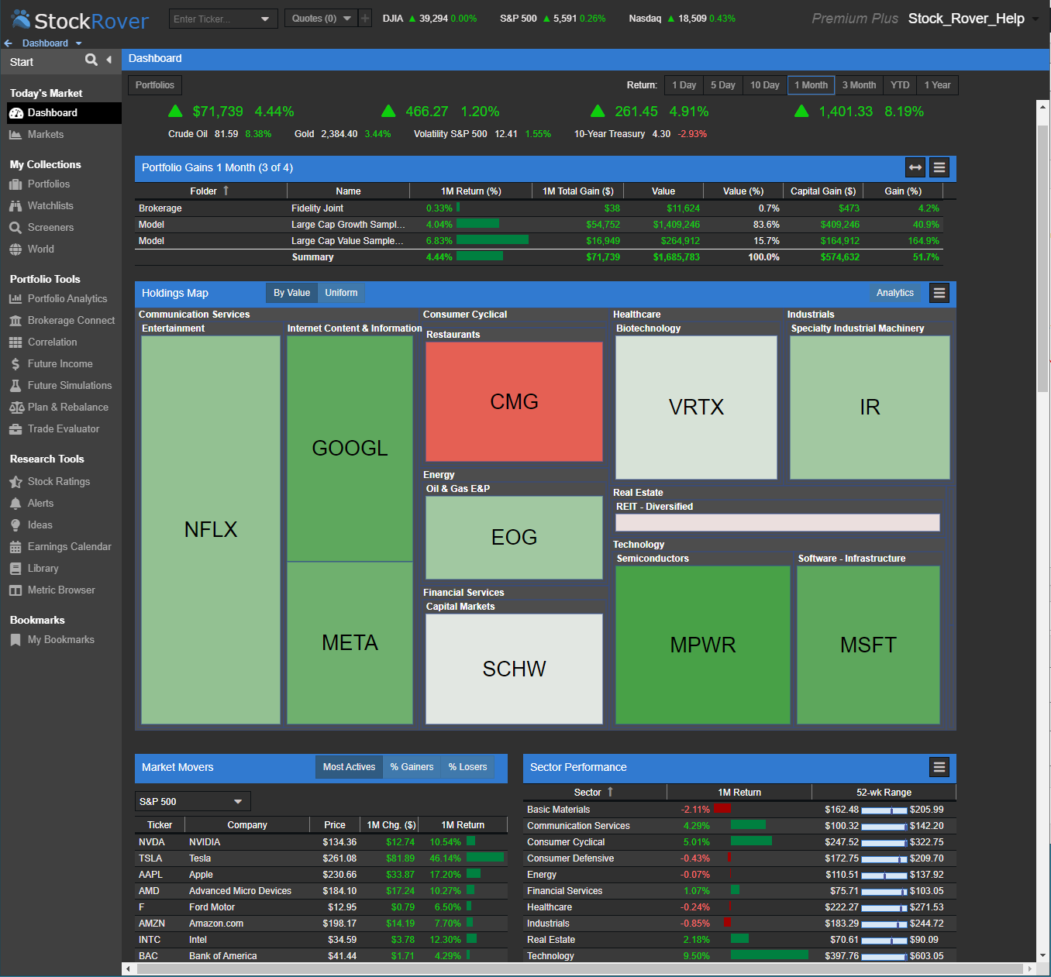This screenshot has width=1051, height=977.
Task: Click the red CMG tile
Action: 514,401
